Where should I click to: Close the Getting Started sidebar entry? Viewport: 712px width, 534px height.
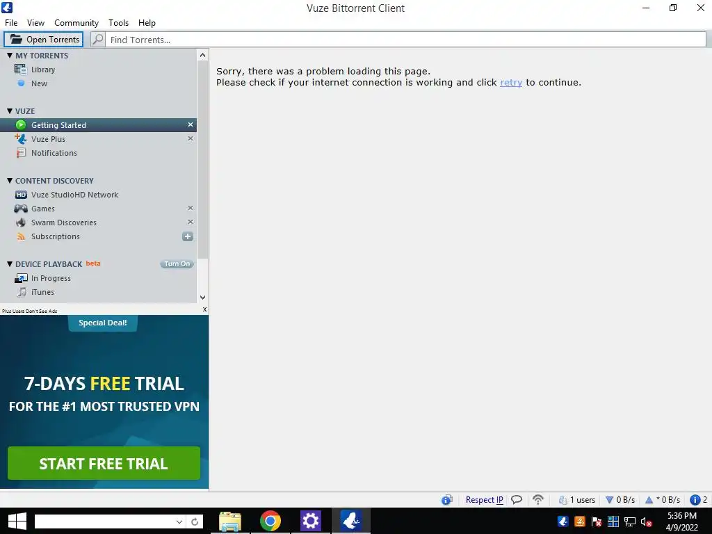(191, 124)
